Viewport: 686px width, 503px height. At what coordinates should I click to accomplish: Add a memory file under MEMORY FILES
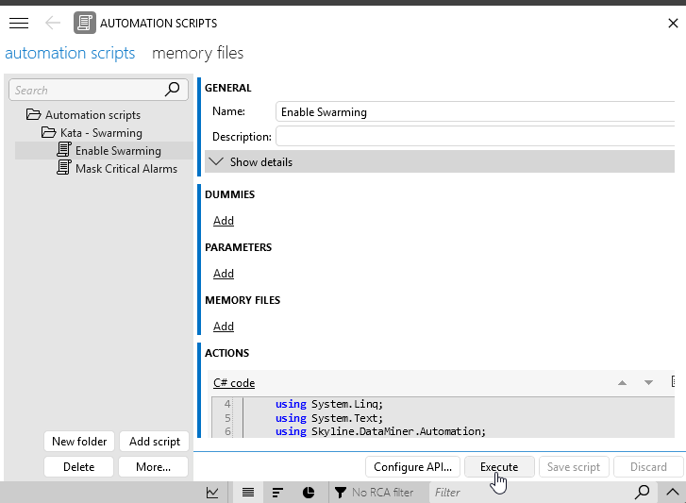click(224, 327)
